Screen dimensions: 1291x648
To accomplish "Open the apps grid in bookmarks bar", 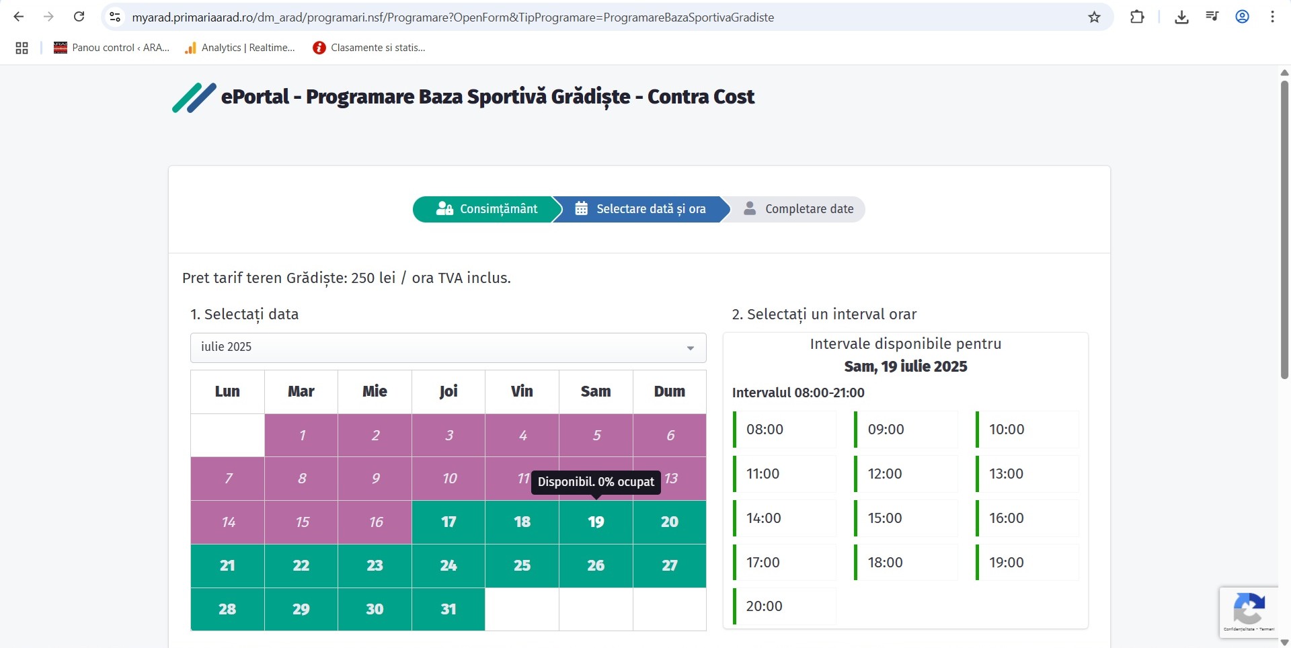I will 22,48.
